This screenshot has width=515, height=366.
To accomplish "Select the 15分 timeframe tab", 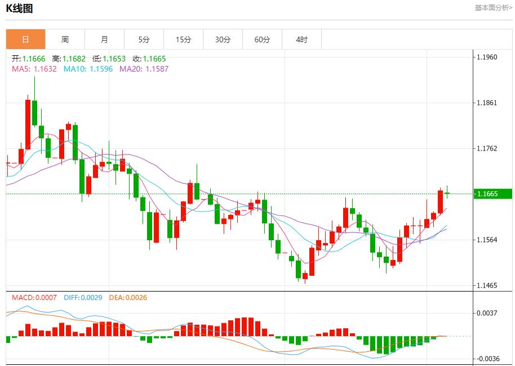I will click(183, 39).
